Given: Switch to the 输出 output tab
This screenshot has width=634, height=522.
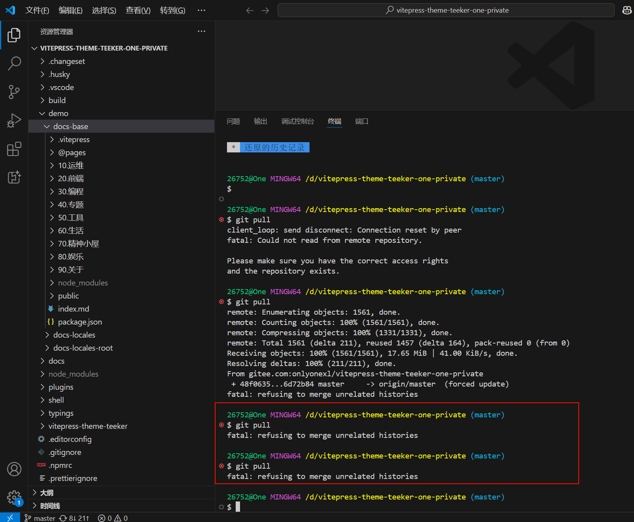Looking at the screenshot, I should click(x=261, y=121).
